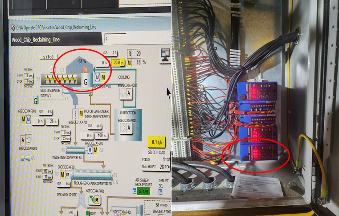Select the Wood_Chip_Reclaiming_Line title tab

tap(35, 39)
